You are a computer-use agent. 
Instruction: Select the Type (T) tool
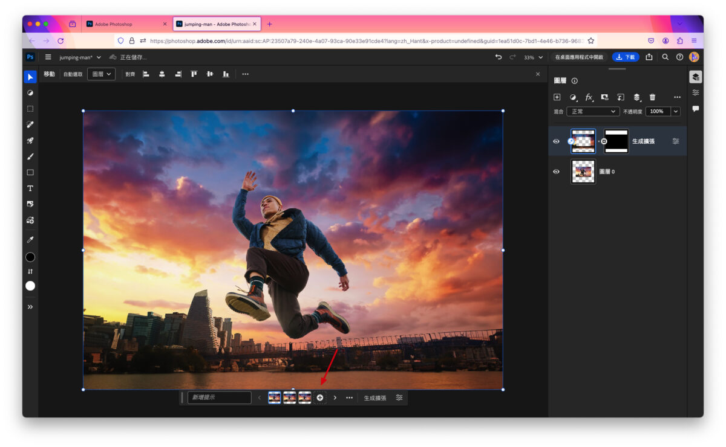coord(30,188)
